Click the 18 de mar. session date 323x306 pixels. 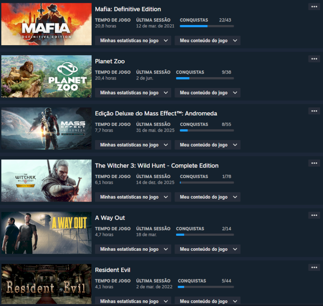(x=146, y=235)
